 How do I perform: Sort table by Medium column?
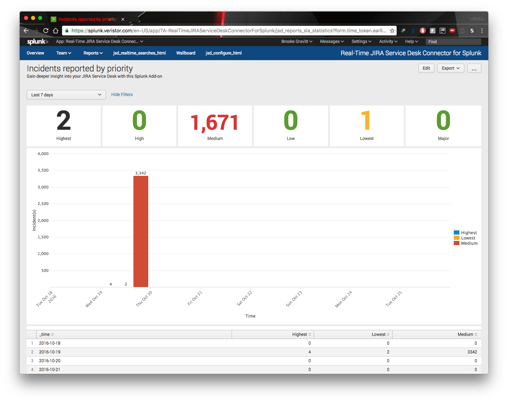[x=468, y=334]
